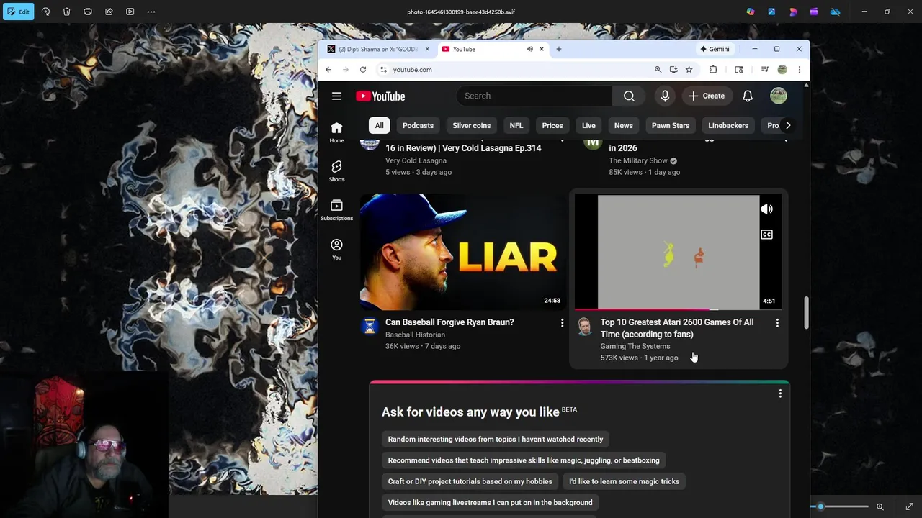Open Chrome zoom magnifier in address bar
The width and height of the screenshot is (922, 518).
[658, 70]
